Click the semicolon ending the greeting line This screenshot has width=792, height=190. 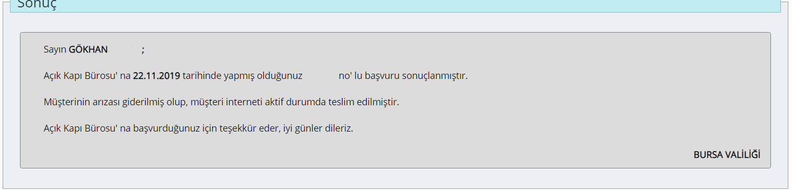(x=143, y=50)
